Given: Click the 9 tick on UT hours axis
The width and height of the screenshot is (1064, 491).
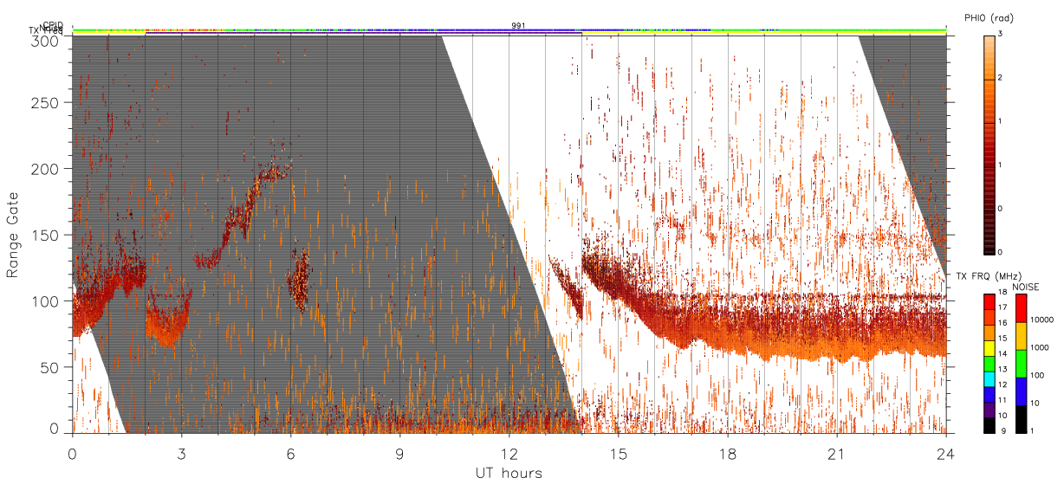Looking at the screenshot, I should (400, 453).
